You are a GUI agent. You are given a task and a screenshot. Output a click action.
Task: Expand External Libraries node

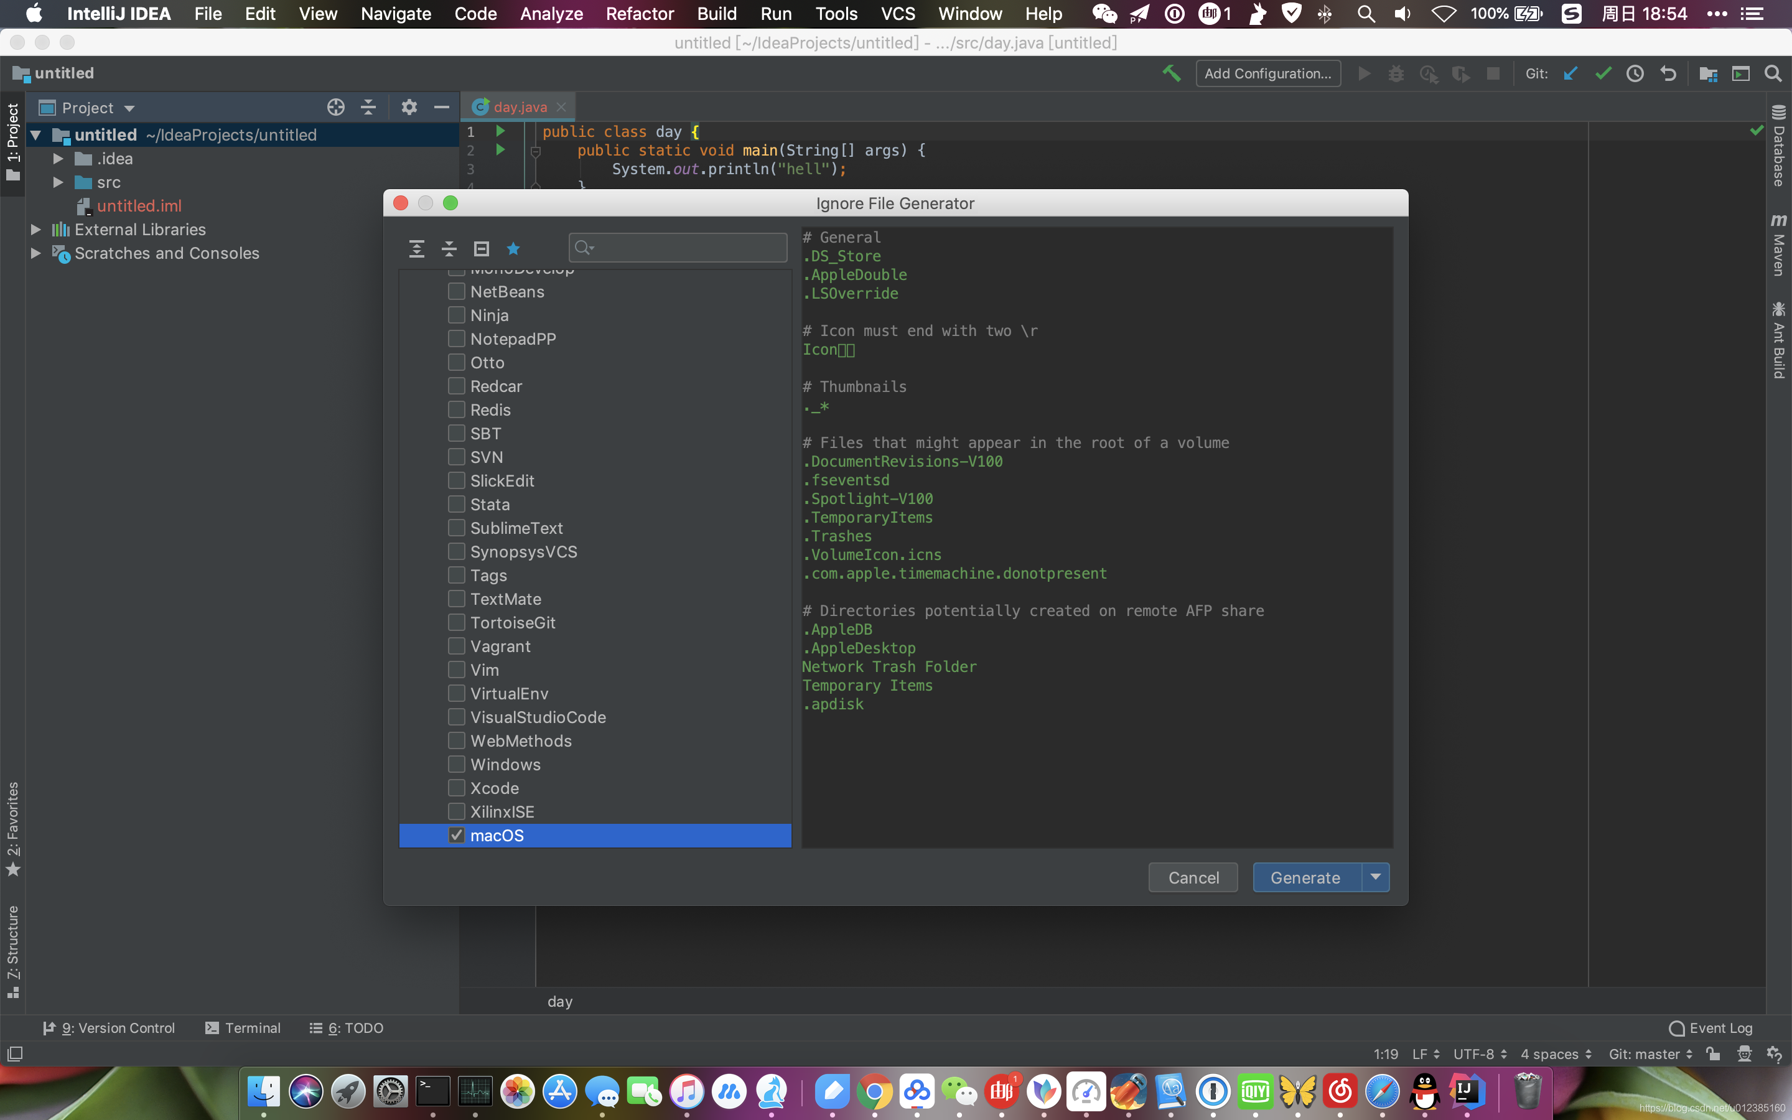tap(35, 230)
